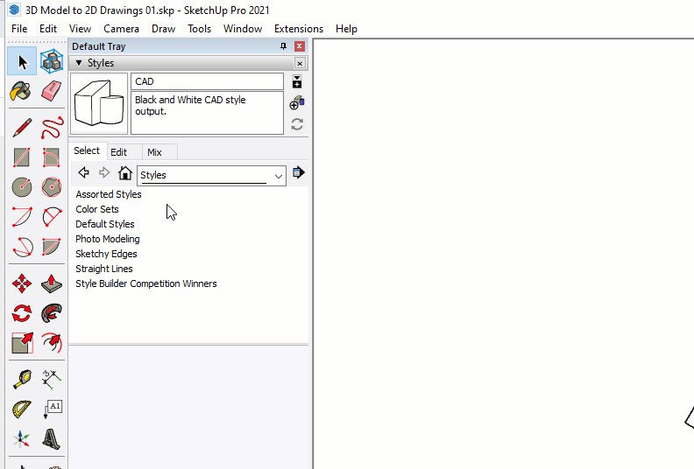The width and height of the screenshot is (694, 469).
Task: Select the Line pencil tool
Action: click(x=22, y=128)
